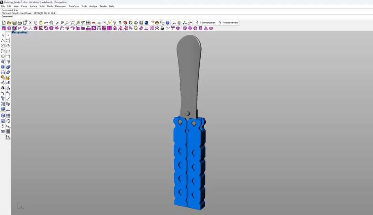Open the Edit menu

[9, 6]
